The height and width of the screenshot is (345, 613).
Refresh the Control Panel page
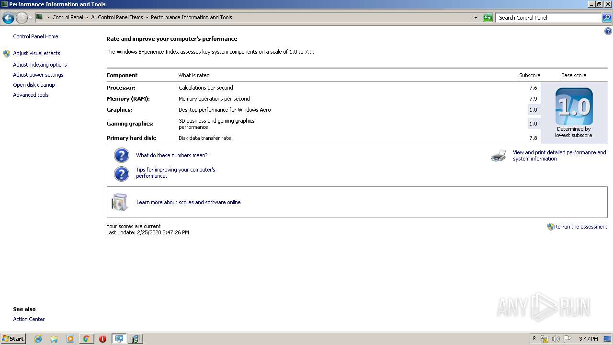(x=488, y=18)
